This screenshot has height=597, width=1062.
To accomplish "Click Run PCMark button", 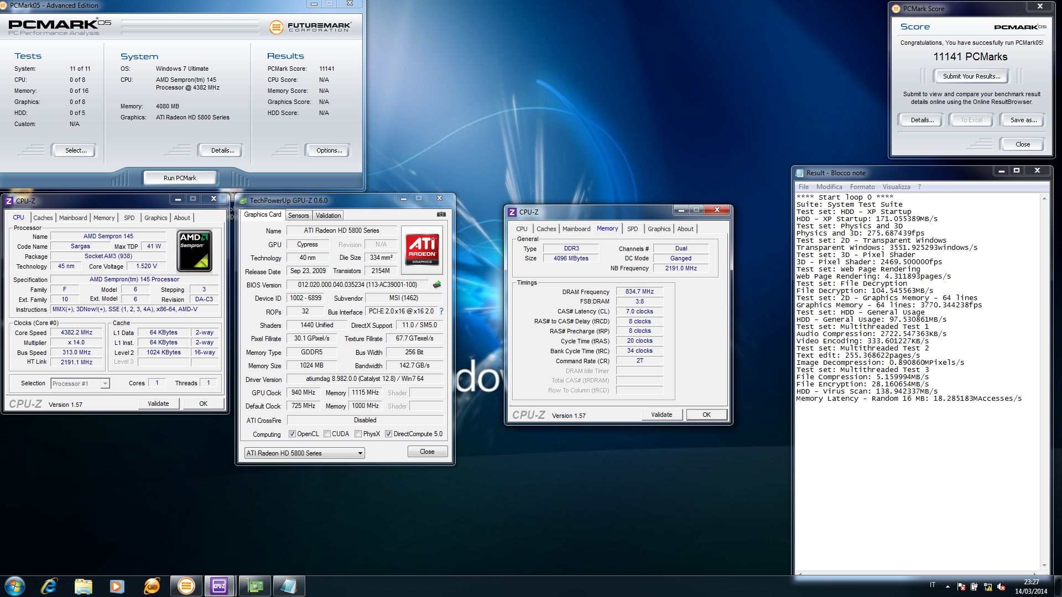I will (180, 178).
